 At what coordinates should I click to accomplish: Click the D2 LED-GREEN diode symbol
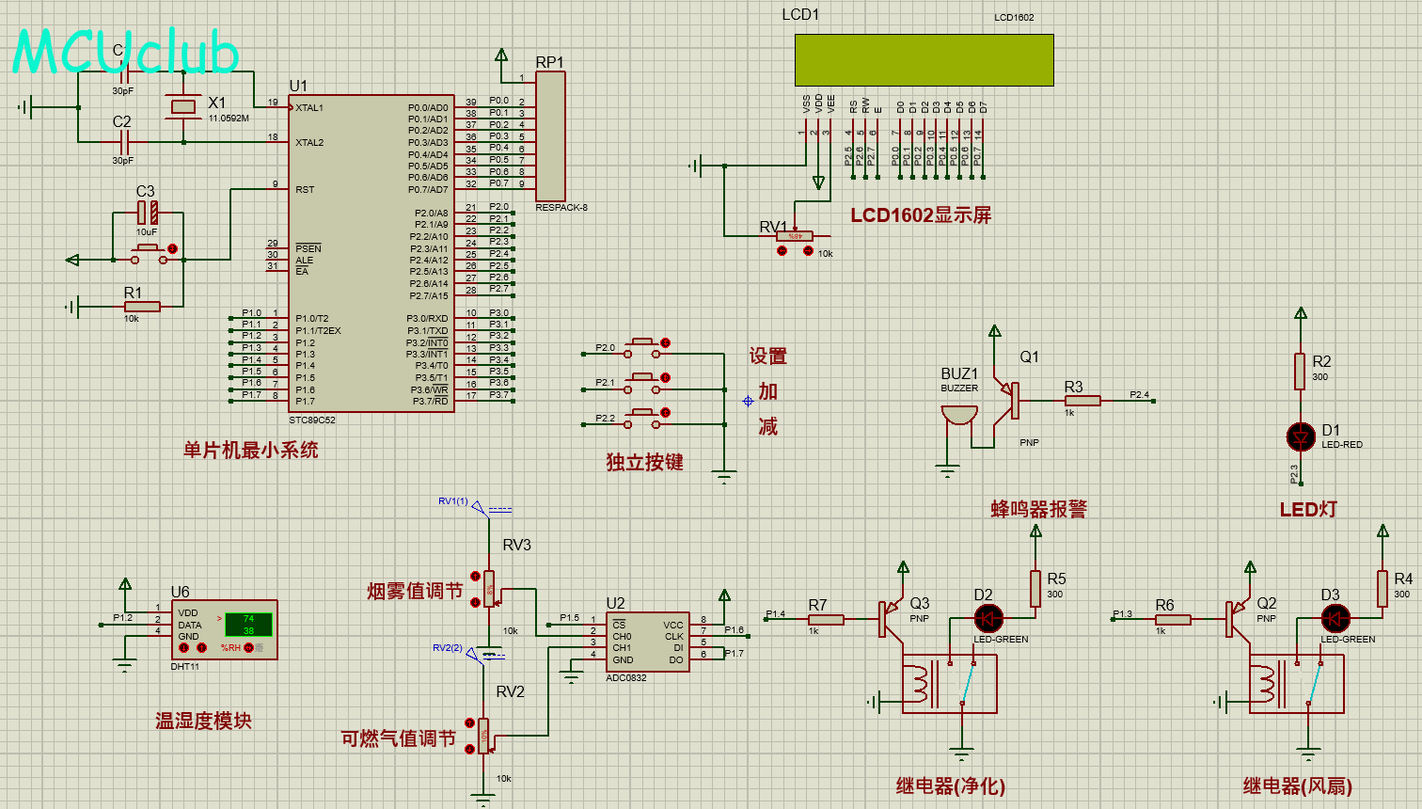coord(987,618)
